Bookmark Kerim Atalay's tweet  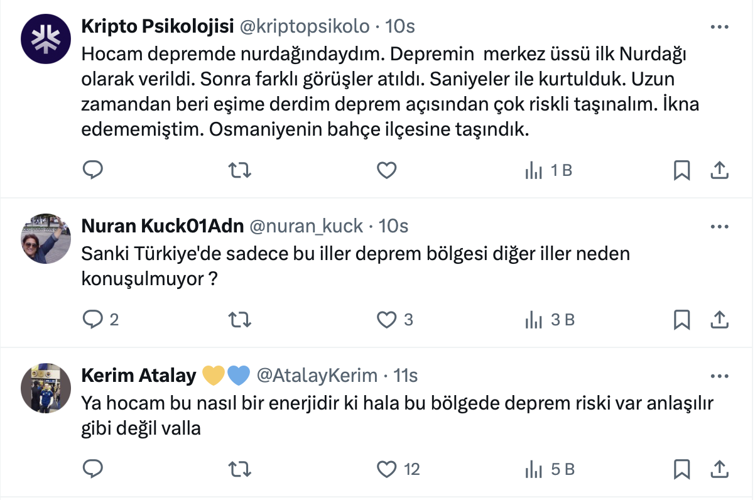pos(682,469)
